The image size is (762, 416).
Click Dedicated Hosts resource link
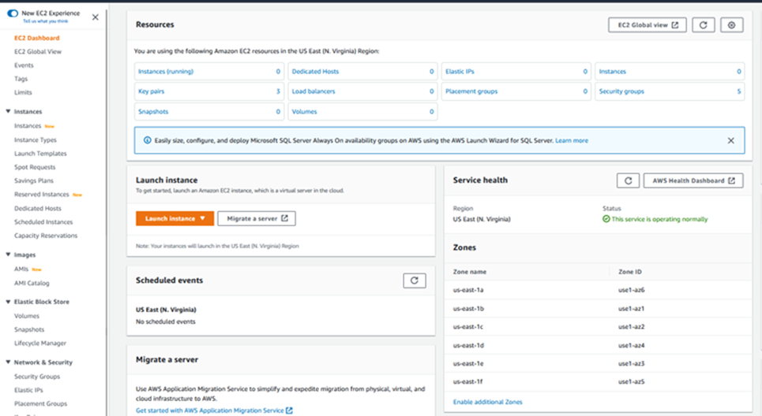[x=315, y=71]
